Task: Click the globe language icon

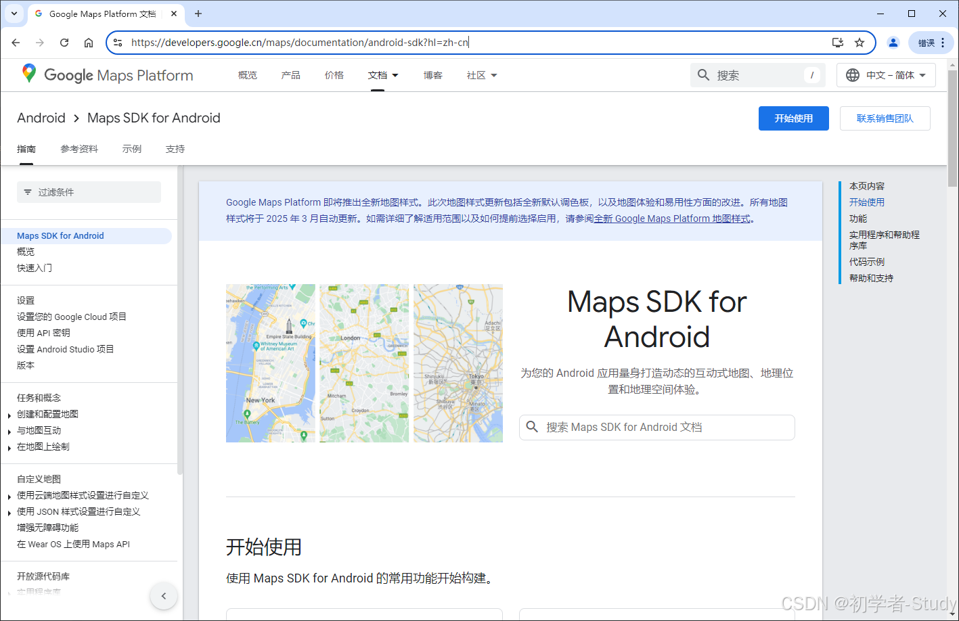Action: click(853, 75)
